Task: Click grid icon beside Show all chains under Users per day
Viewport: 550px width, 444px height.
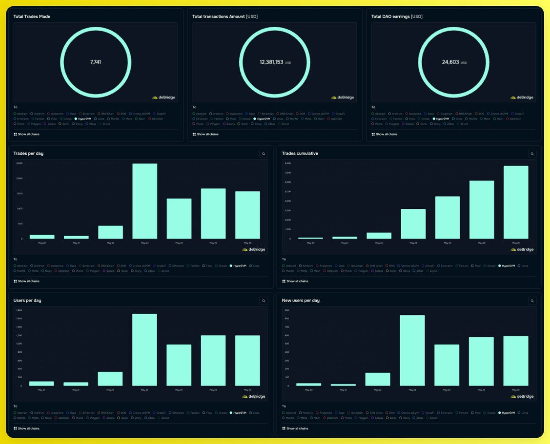Action: pos(15,428)
